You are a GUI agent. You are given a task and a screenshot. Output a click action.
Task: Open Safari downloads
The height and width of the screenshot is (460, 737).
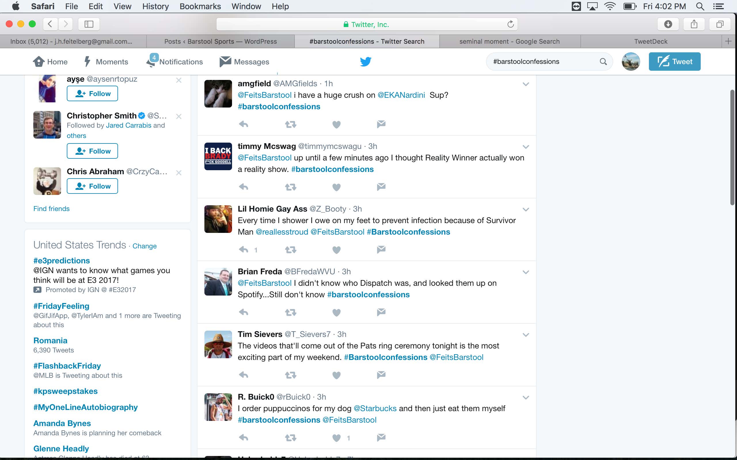[x=668, y=24]
